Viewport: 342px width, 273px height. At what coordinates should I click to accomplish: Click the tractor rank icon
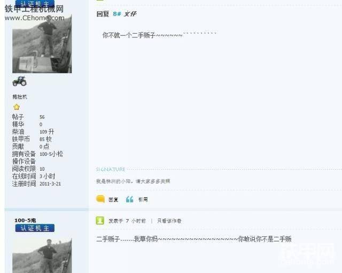tap(20, 81)
